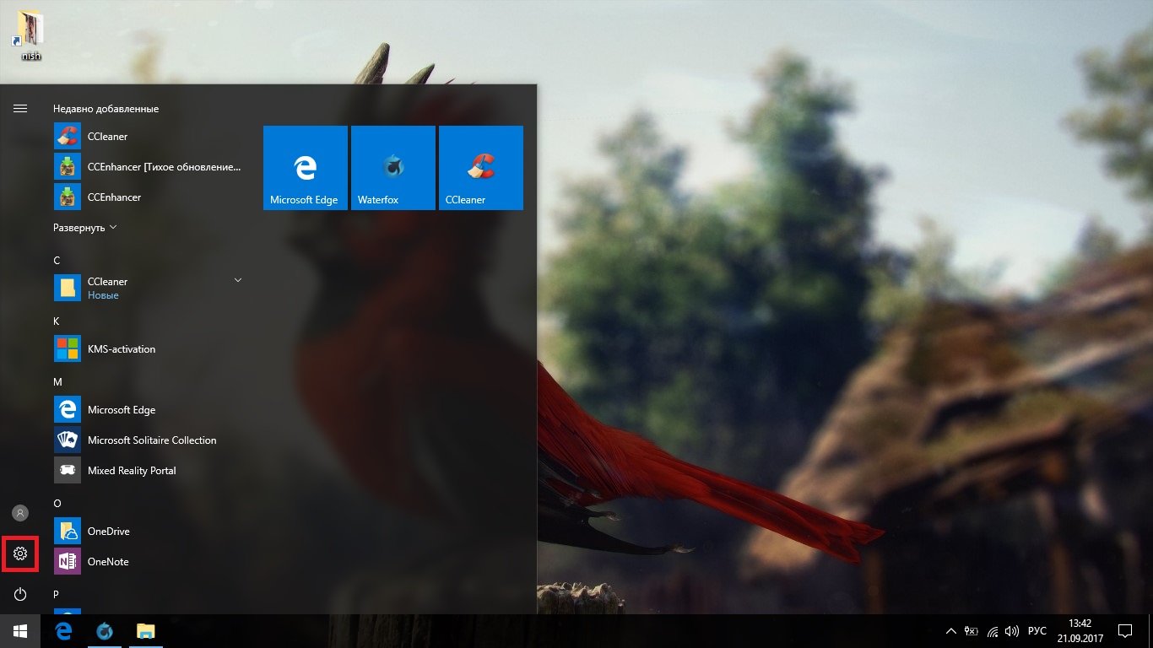Launch Microsoft Edge from the M list
Screen dimensions: 1153x648
coord(149,409)
